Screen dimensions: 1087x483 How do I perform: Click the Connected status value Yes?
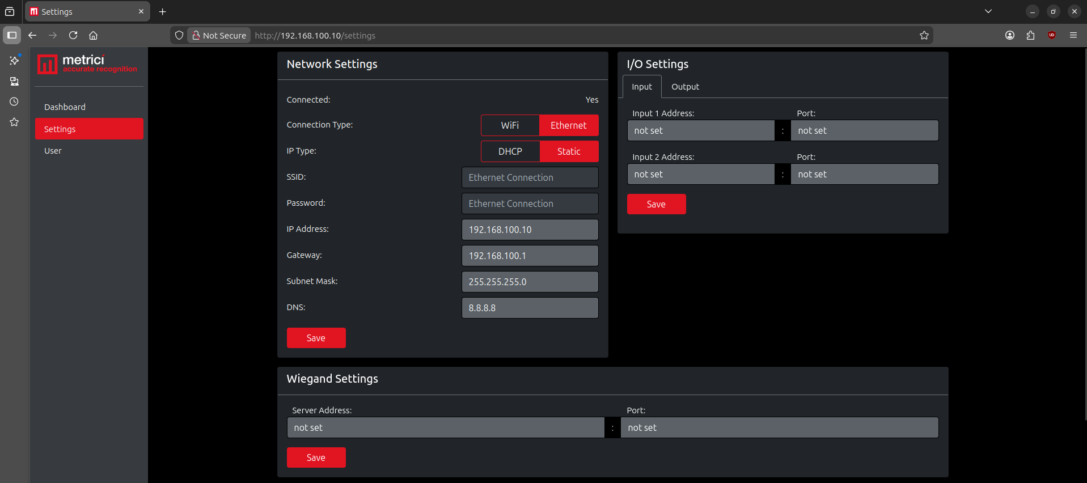click(x=592, y=100)
